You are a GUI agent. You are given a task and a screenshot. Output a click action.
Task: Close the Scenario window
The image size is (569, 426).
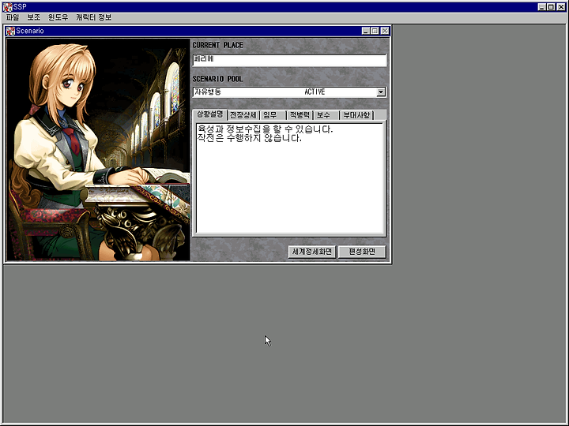coord(385,31)
